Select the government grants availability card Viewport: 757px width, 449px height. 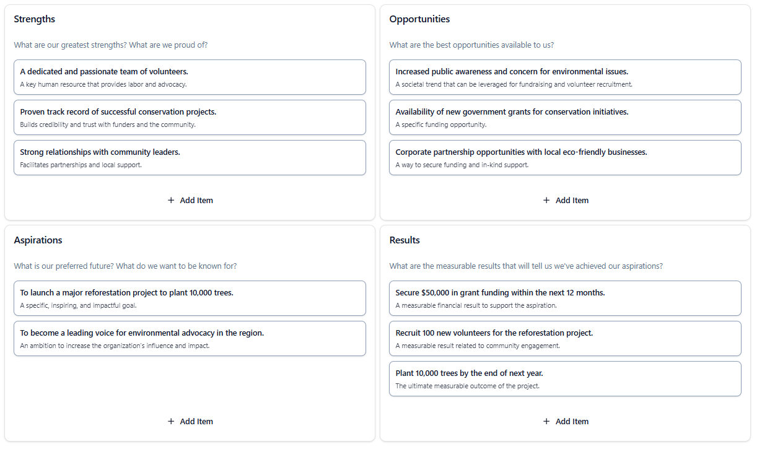click(x=565, y=118)
